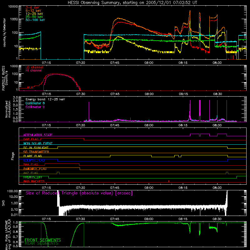Click the NON SOLAR EVENT flag label

[x=38, y=143]
